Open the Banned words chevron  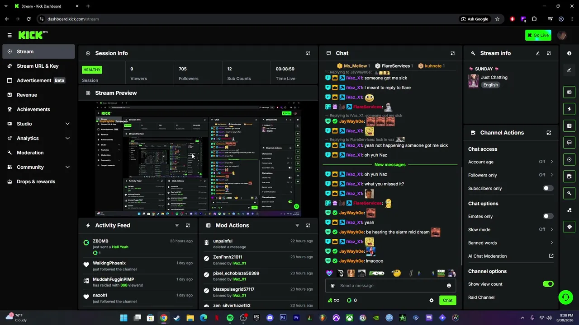click(551, 243)
